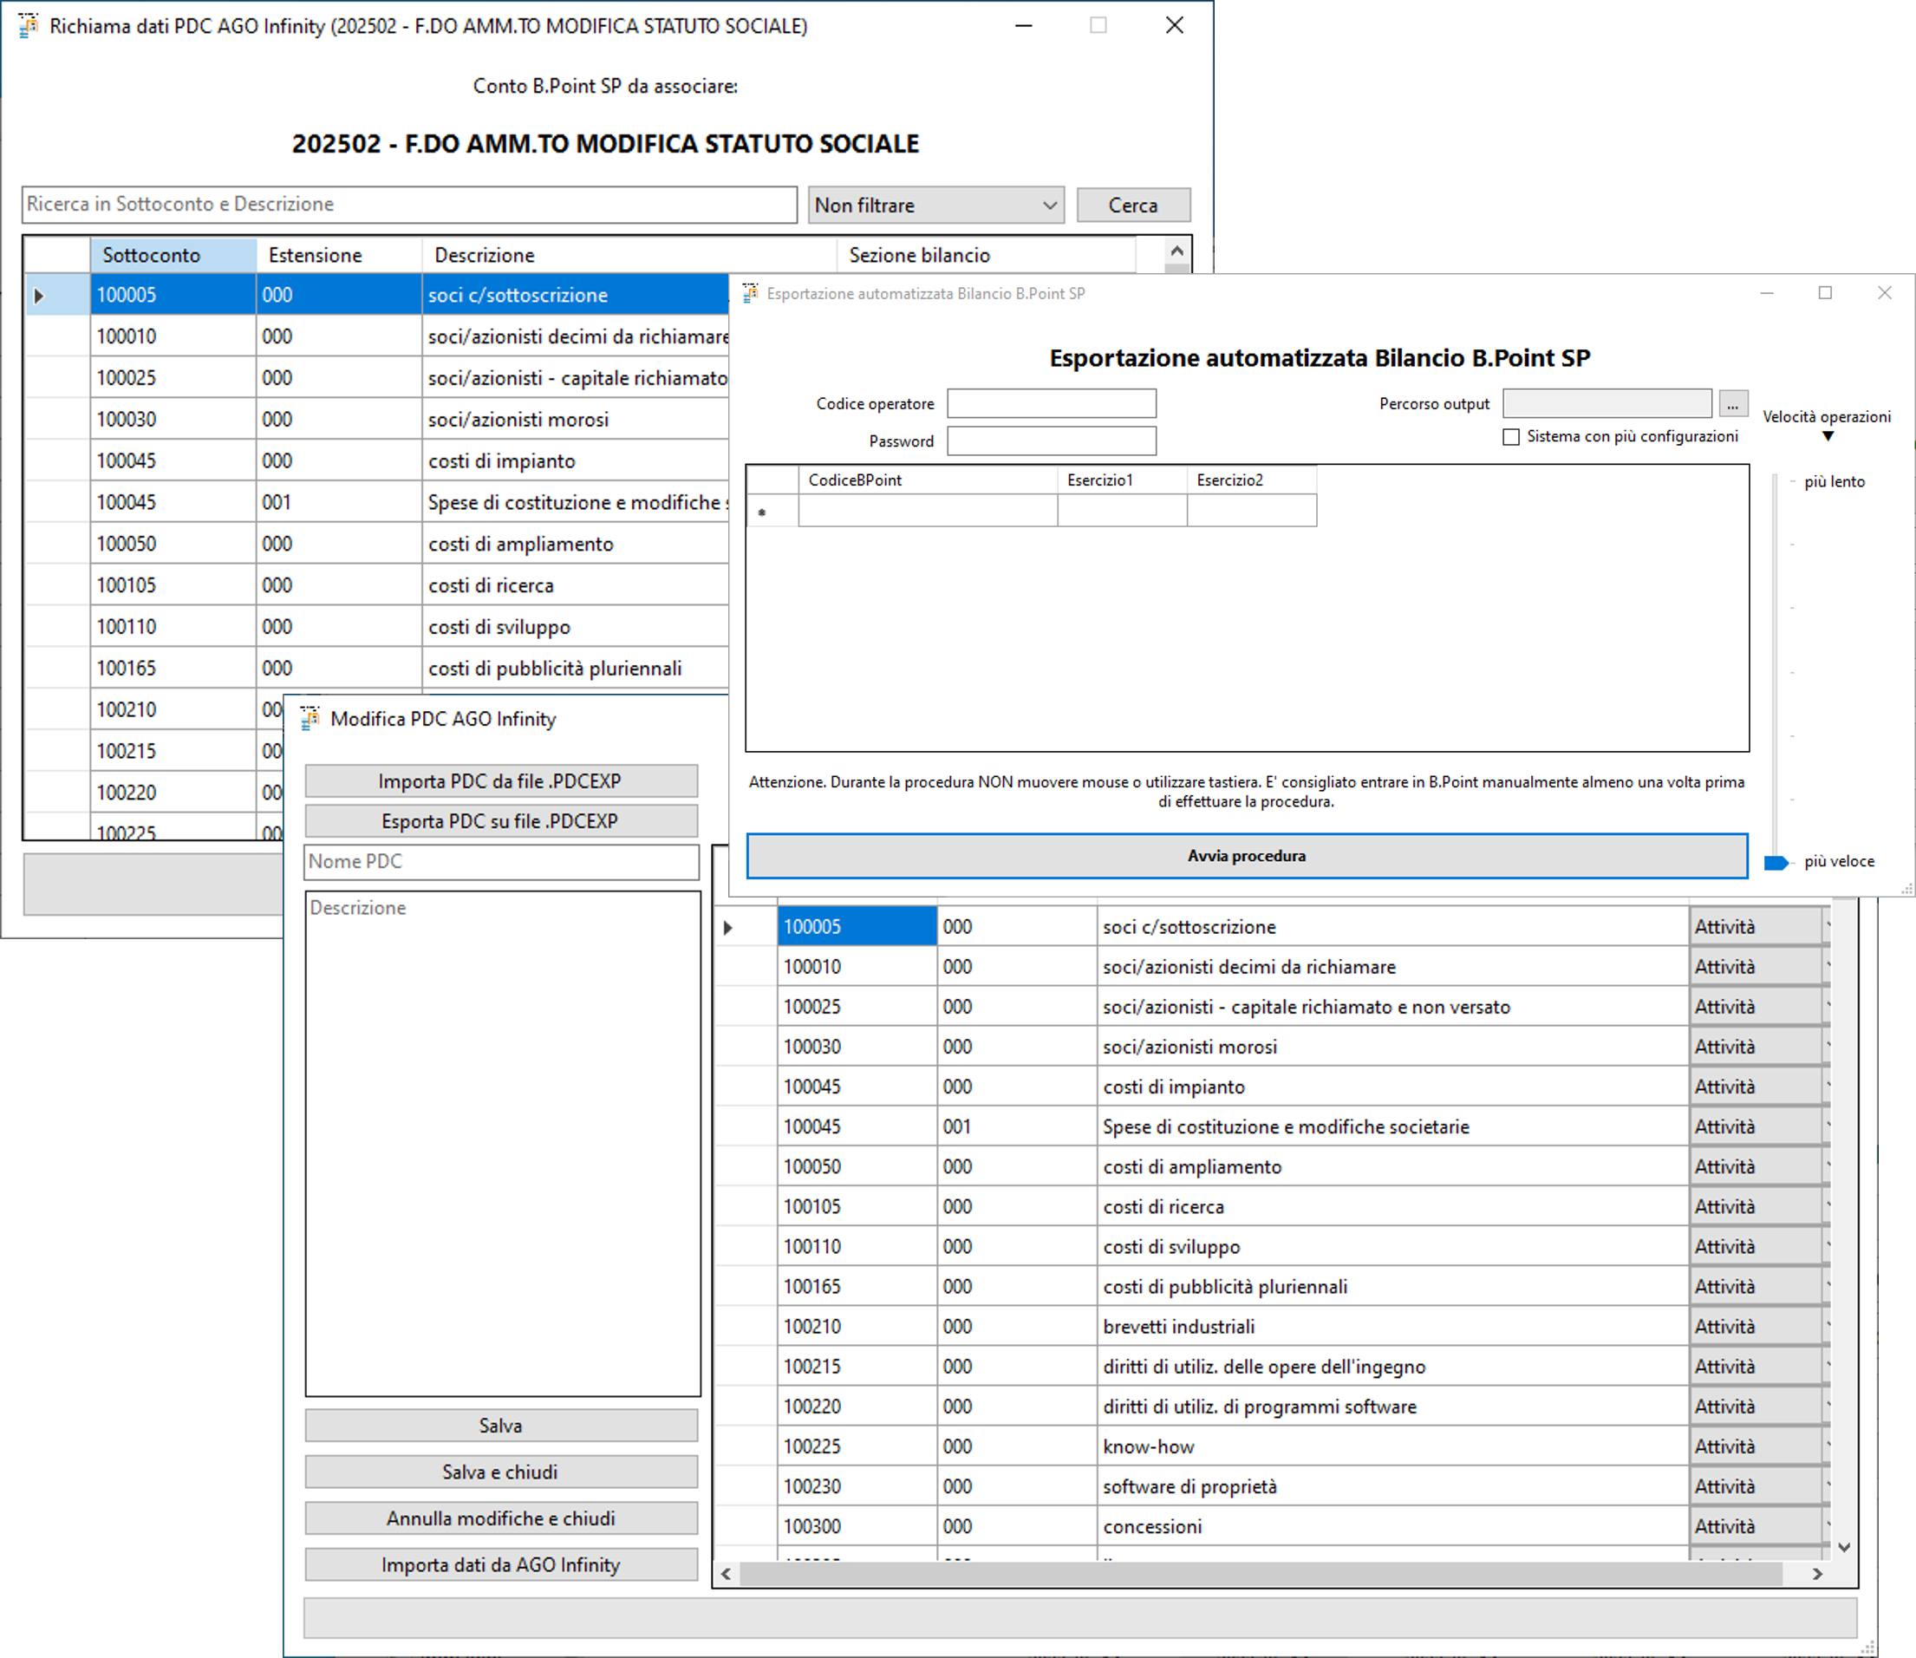Screen dimensions: 1916x1658
Task: Enable Sistema con più configurazioni checkbox
Action: (x=1511, y=437)
